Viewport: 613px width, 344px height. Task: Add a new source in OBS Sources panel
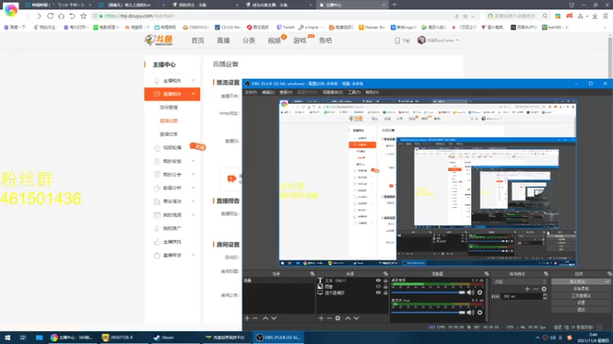pyautogui.click(x=321, y=318)
